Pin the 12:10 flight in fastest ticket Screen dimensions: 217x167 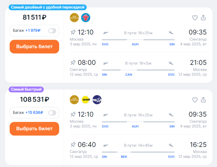click(73, 114)
